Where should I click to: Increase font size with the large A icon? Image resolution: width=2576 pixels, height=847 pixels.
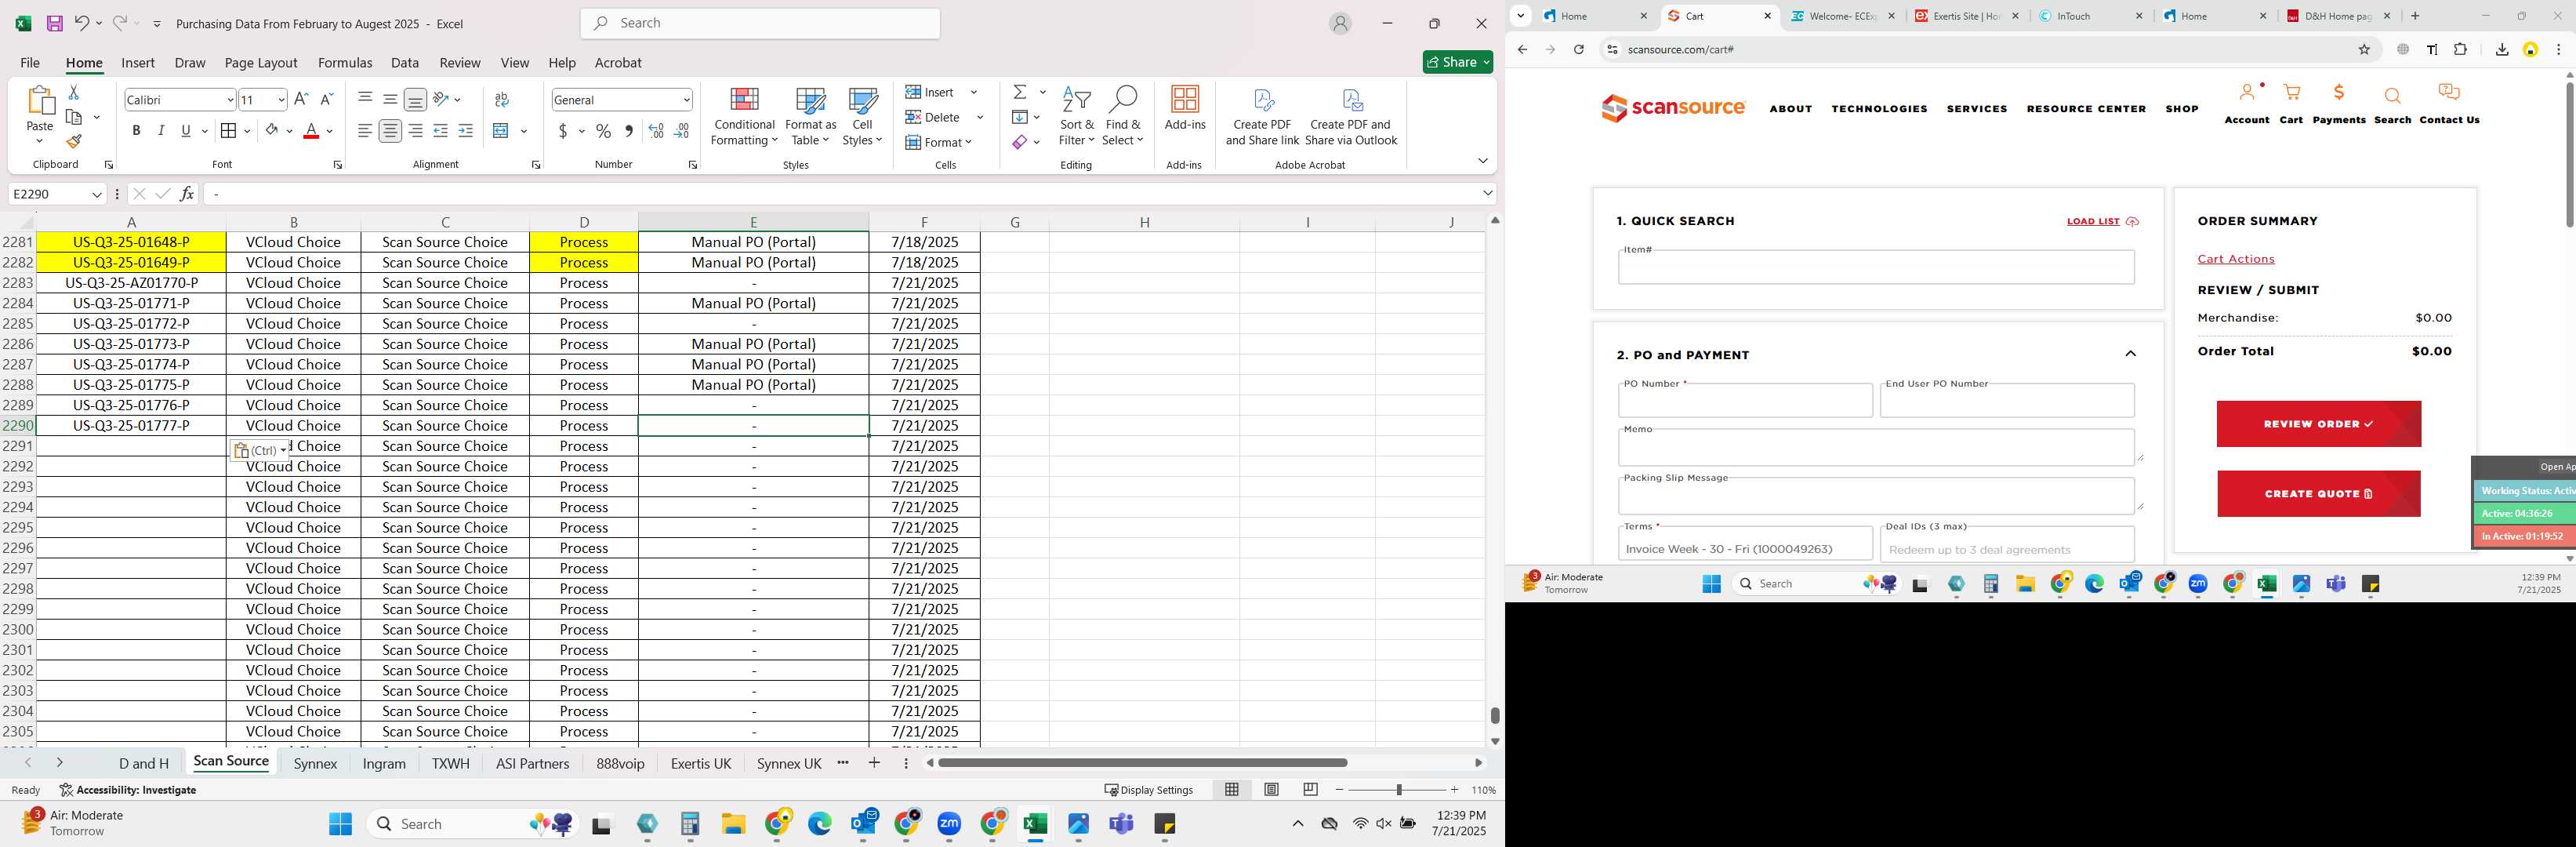302,99
